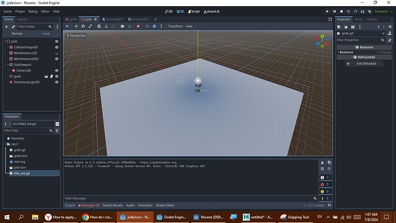The width and height of the screenshot is (396, 223).
Task: Collapse the res:// folder
Action: click(5, 144)
